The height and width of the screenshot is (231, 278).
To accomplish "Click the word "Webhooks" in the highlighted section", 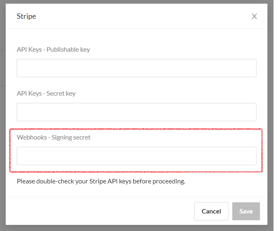I will click(x=32, y=137).
